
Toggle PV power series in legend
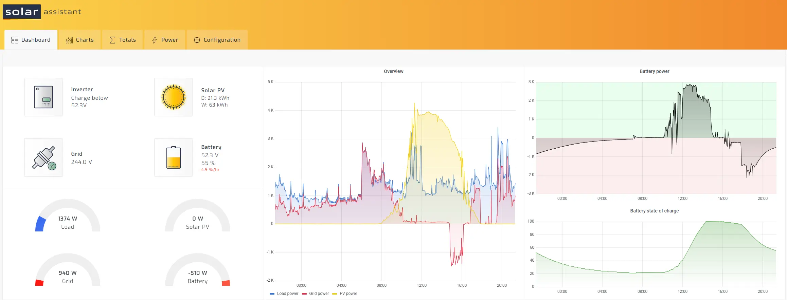coord(345,294)
